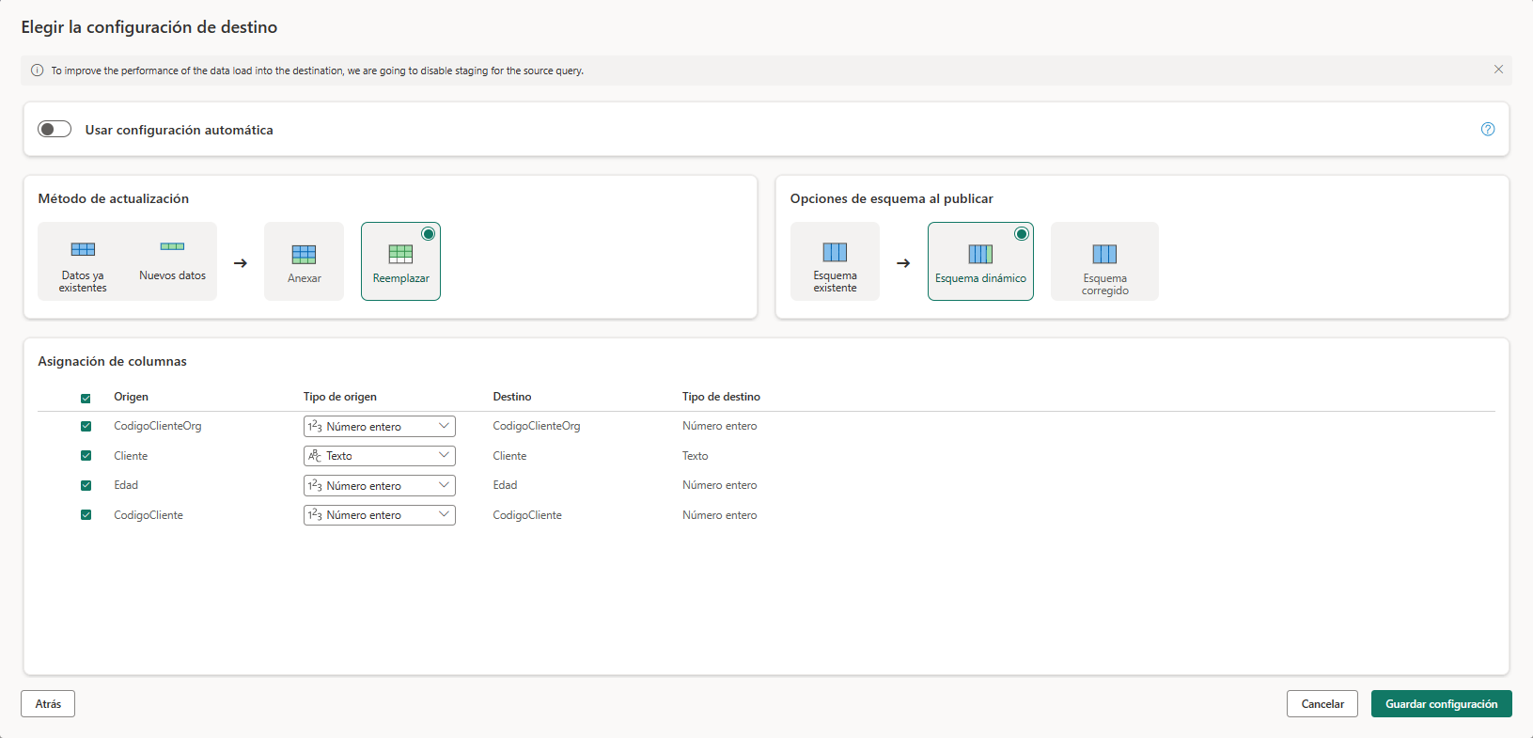The height and width of the screenshot is (738, 1533).
Task: Open the help question mark icon
Action: click(x=1488, y=130)
